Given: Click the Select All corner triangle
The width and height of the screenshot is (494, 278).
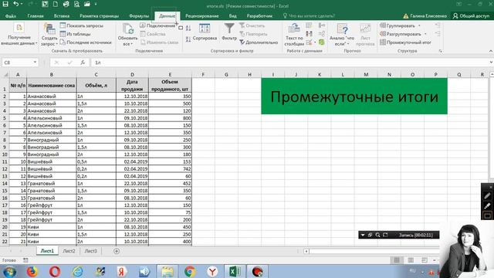Looking at the screenshot, I should (5, 74).
